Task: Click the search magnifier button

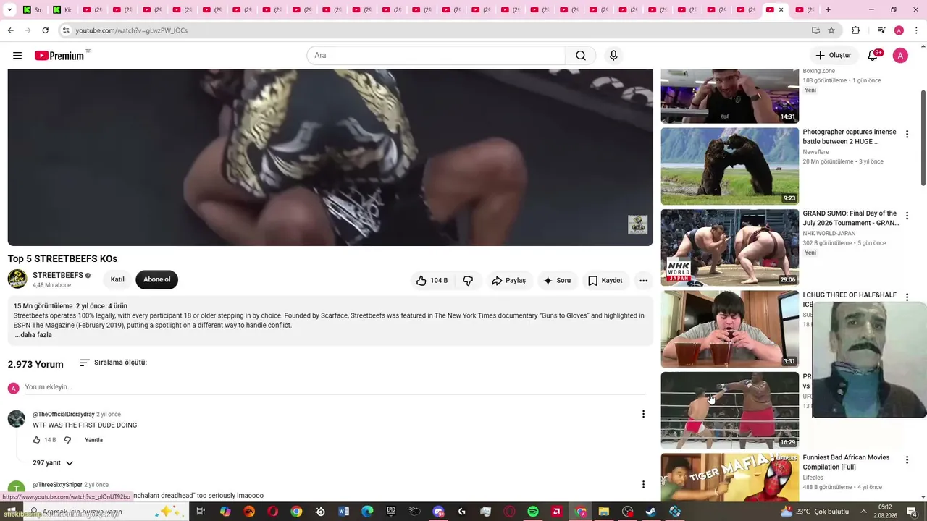Action: pos(581,56)
